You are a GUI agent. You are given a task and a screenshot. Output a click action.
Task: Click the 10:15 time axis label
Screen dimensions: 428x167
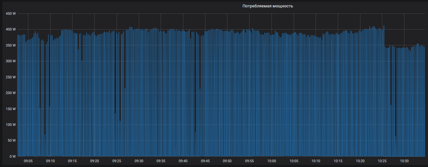pyautogui.click(x=338, y=161)
